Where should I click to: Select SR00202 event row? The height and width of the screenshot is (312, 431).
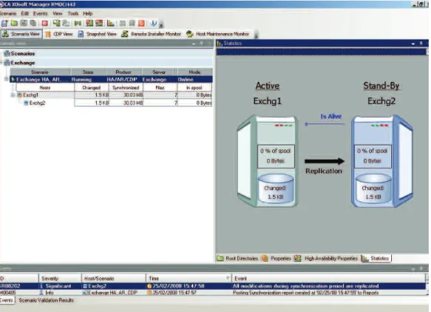coord(213,286)
